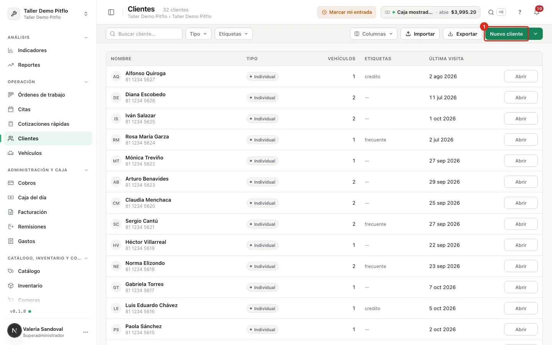
Task: Open the Columnas dropdown
Action: (374, 34)
